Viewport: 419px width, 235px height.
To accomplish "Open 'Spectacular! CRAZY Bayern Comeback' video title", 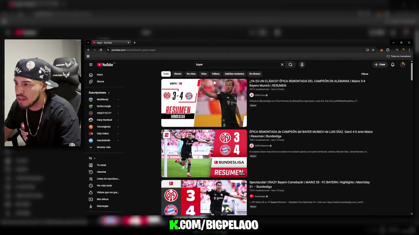I will pos(309,184).
